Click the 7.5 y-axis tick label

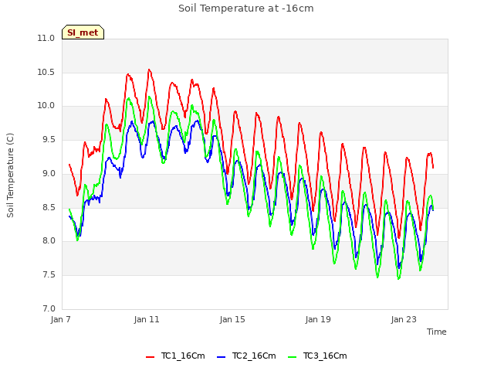pyautogui.click(x=49, y=275)
